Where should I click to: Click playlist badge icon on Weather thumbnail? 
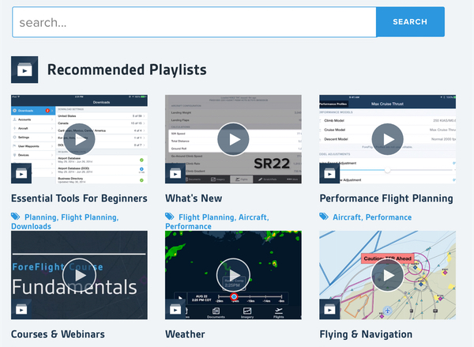coord(176,309)
